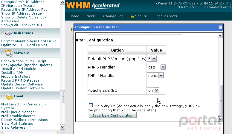Open EasyApache (Apache Update) link
The width and height of the screenshot is (232, 134).
pyautogui.click(x=27, y=65)
